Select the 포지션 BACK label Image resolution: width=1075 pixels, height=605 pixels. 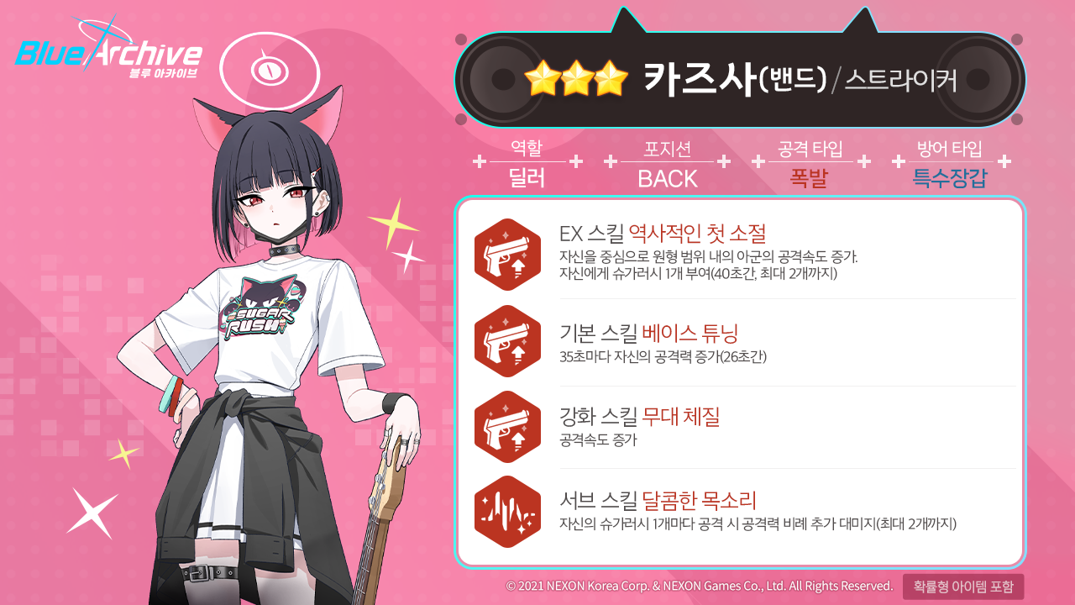pos(667,164)
